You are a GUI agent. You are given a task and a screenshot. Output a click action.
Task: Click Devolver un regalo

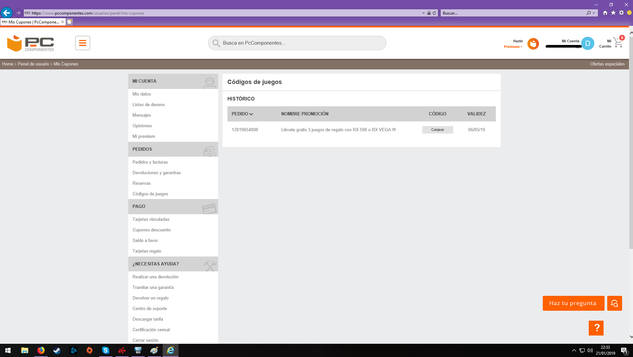pos(150,298)
